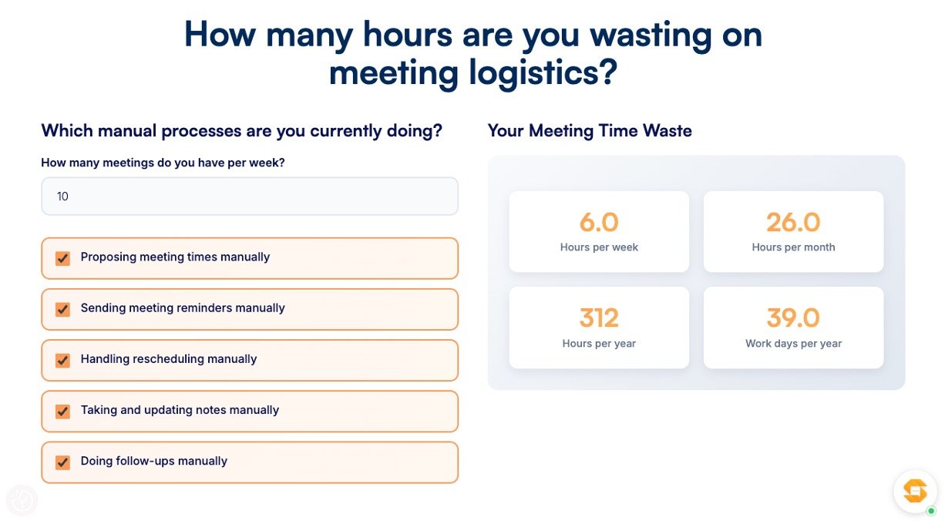Click the 312 Hours per year card

point(599,328)
